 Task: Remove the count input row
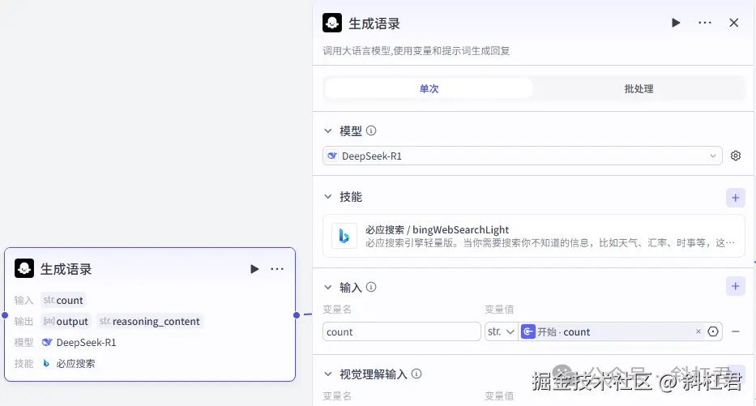pyautogui.click(x=735, y=331)
